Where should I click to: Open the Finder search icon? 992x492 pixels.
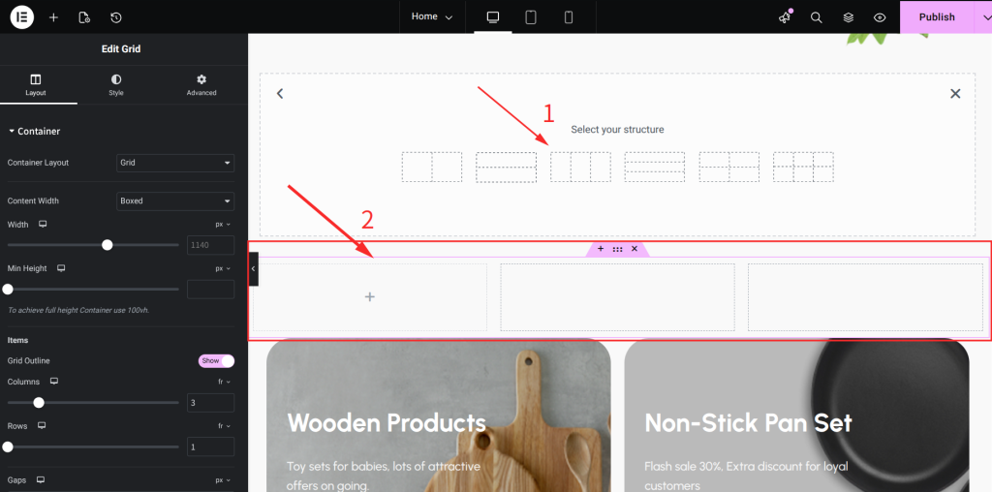point(817,17)
